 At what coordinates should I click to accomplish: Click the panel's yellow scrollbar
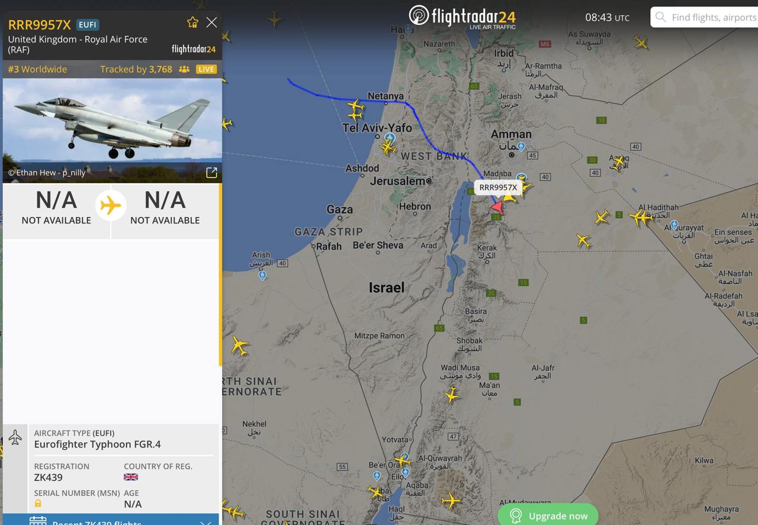[220, 275]
